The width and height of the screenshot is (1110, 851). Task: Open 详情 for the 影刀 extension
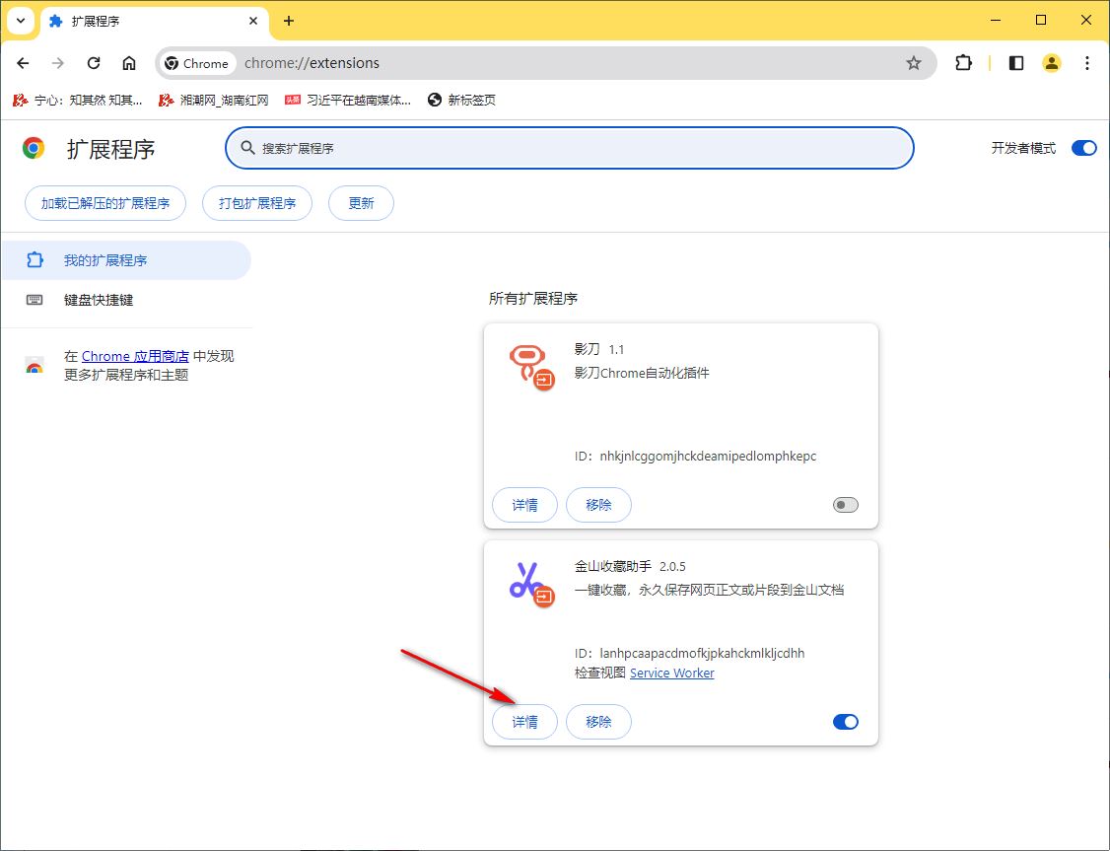(x=524, y=505)
